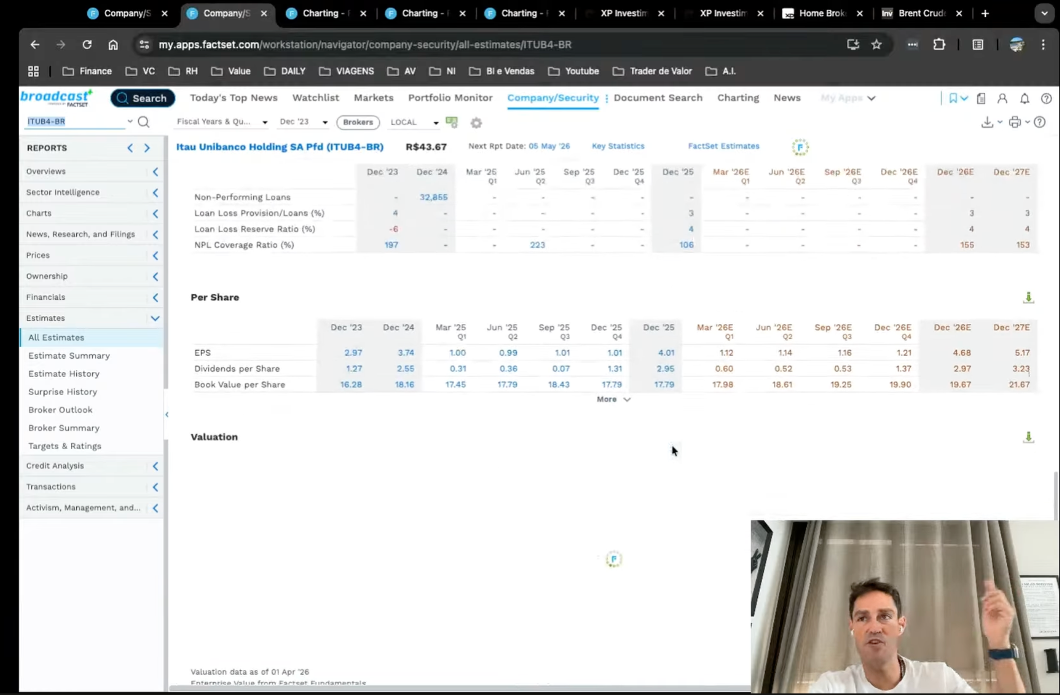Toggle the Brokers pill button
The height and width of the screenshot is (695, 1060).
358,122
